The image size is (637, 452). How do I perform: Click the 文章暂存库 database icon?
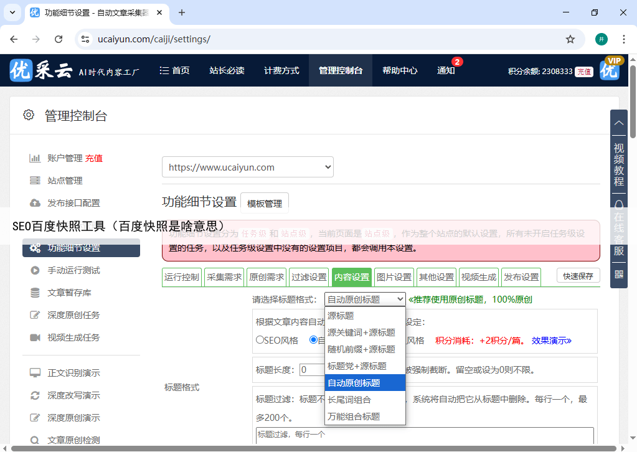pos(35,293)
